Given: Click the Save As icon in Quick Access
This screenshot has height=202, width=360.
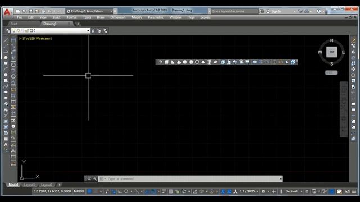Looking at the screenshot, I should (x=37, y=11).
